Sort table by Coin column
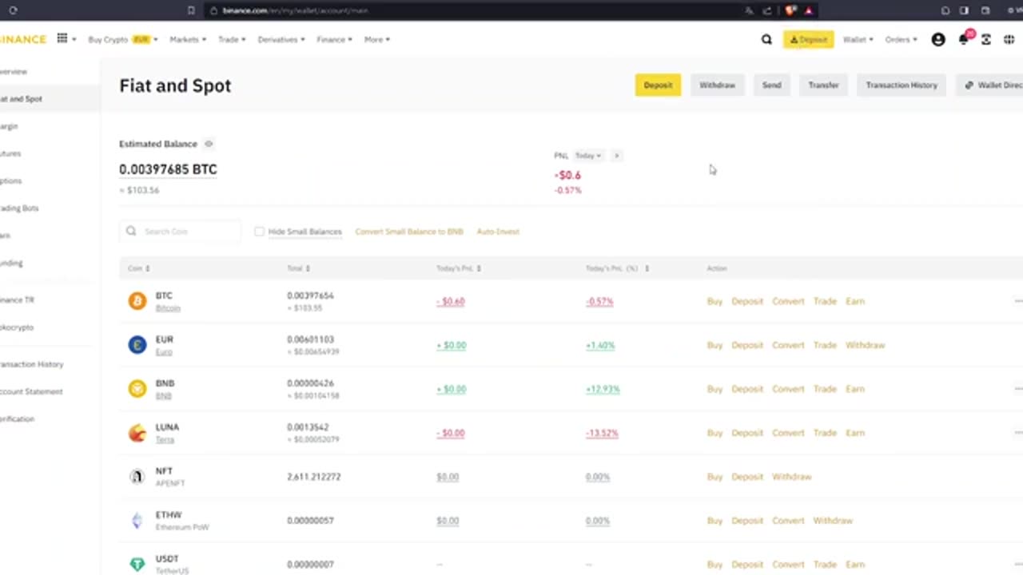Viewport: 1023px width, 575px height. pos(139,268)
